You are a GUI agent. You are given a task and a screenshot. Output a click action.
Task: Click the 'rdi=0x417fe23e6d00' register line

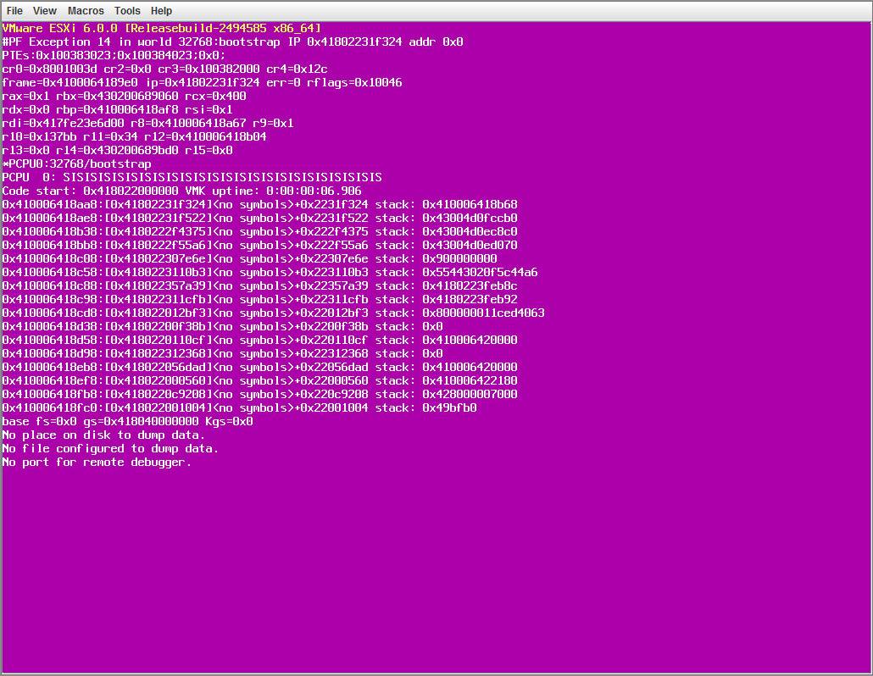coord(147,123)
